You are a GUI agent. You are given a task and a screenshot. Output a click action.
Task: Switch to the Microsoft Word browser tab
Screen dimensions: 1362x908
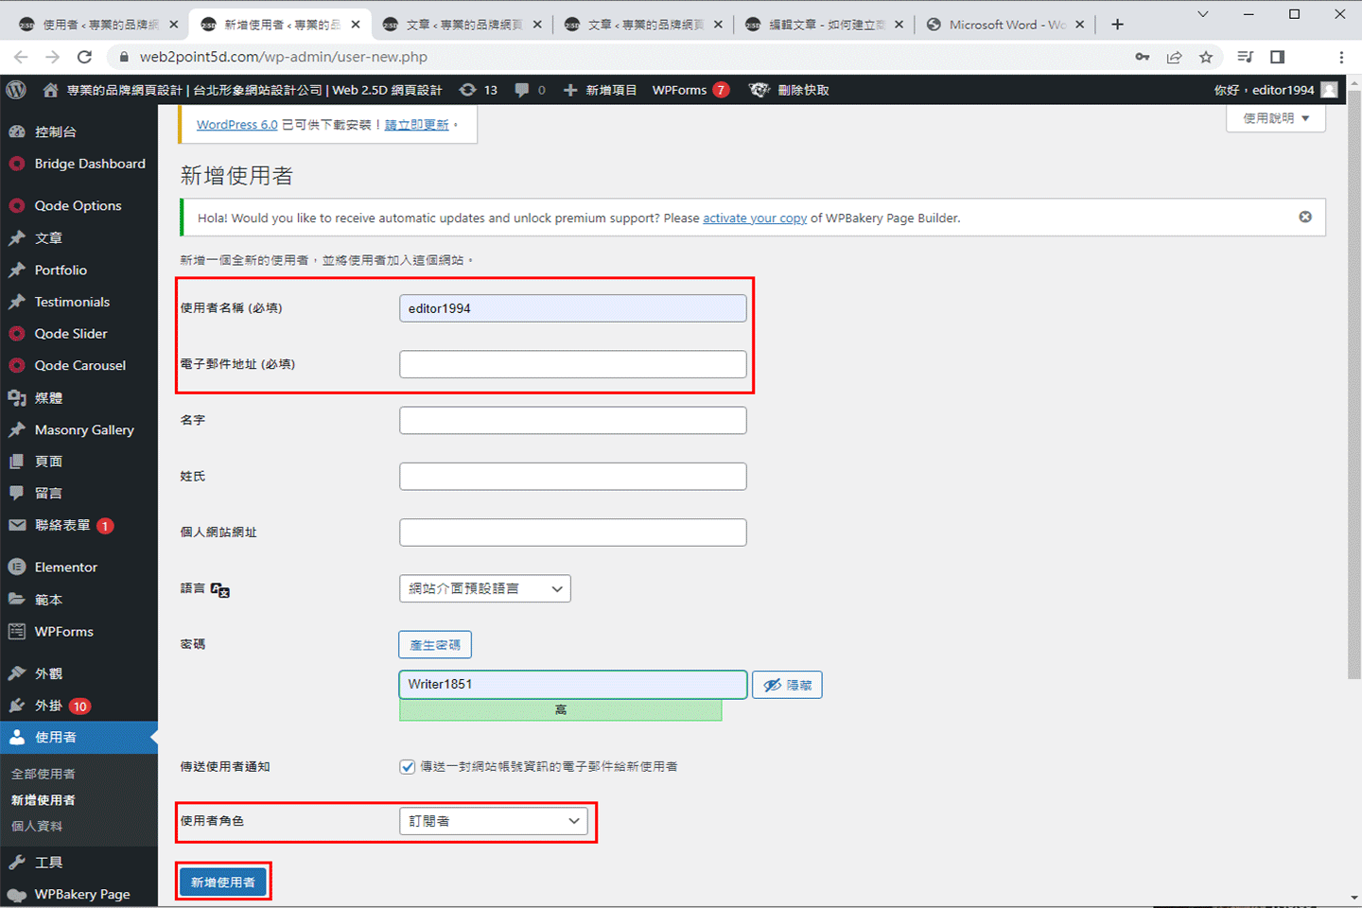tap(1006, 25)
